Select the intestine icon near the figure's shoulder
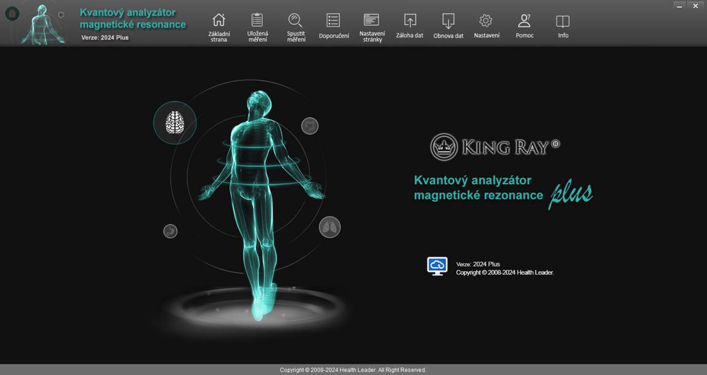 point(310,126)
